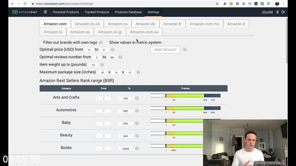Bookmark page with star icon
Image resolution: width=296 pixels, height=166 pixels.
click(x=217, y=4)
